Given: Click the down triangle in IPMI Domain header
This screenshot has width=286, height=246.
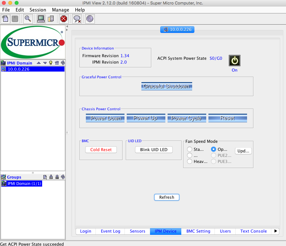Looking at the screenshot, I should [x=45, y=63].
